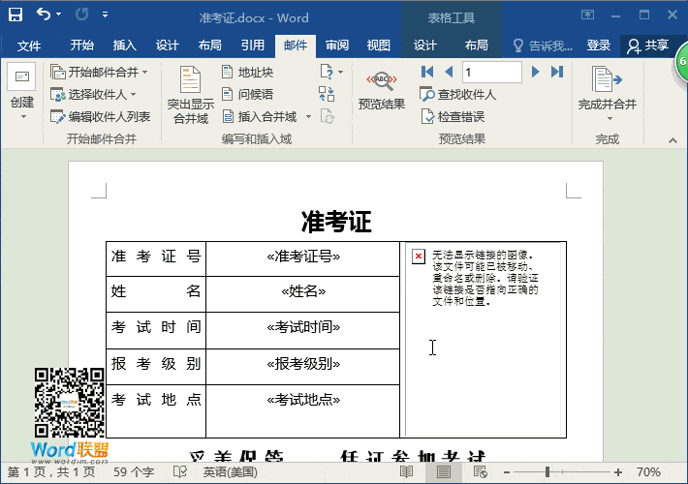Switch to Print Layout view in status bar

point(443,471)
